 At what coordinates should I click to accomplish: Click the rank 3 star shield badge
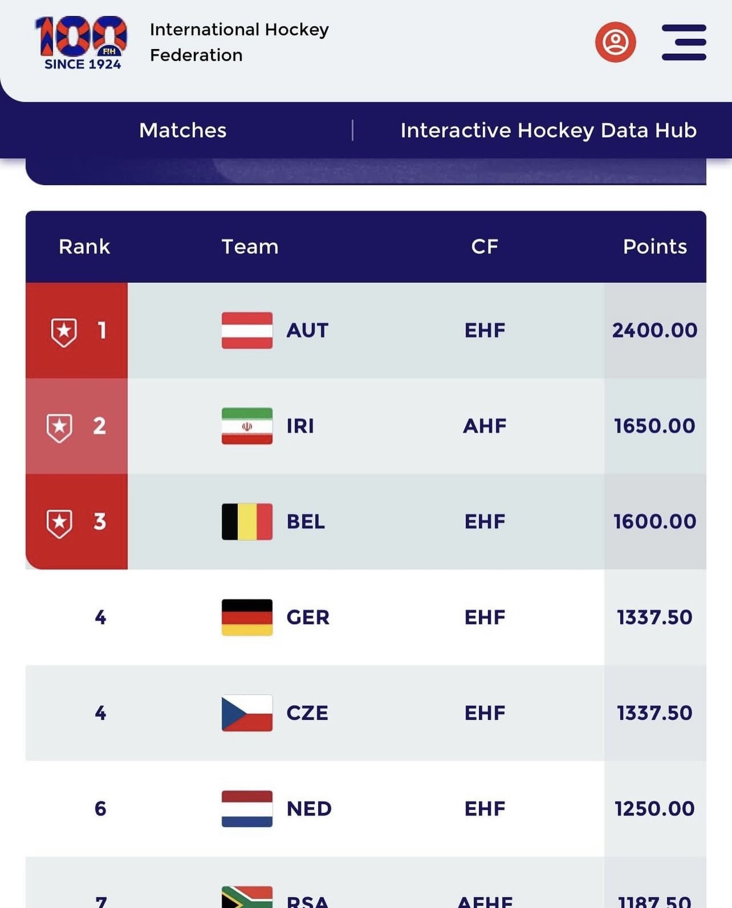tap(59, 523)
